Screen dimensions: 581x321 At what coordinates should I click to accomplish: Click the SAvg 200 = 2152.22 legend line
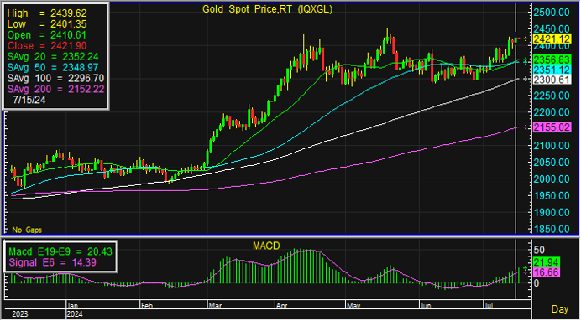(x=55, y=89)
